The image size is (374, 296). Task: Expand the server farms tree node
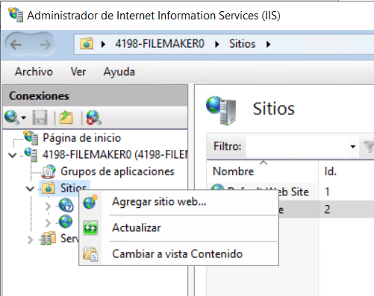point(30,240)
